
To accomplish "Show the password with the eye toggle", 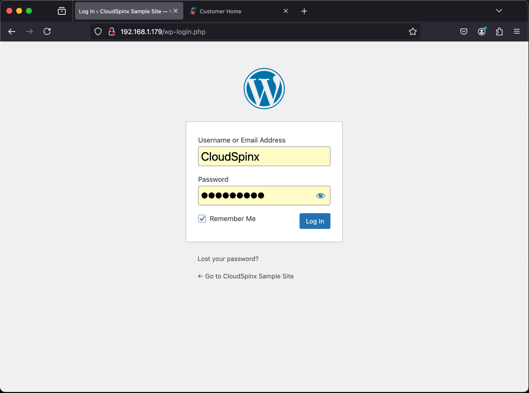I will pyautogui.click(x=320, y=196).
